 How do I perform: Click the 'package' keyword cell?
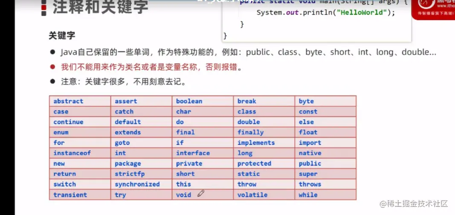click(141, 164)
